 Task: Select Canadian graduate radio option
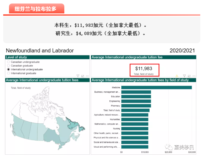point(8,66)
